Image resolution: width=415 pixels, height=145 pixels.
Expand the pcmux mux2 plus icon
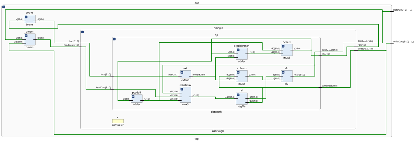click(x=283, y=46)
